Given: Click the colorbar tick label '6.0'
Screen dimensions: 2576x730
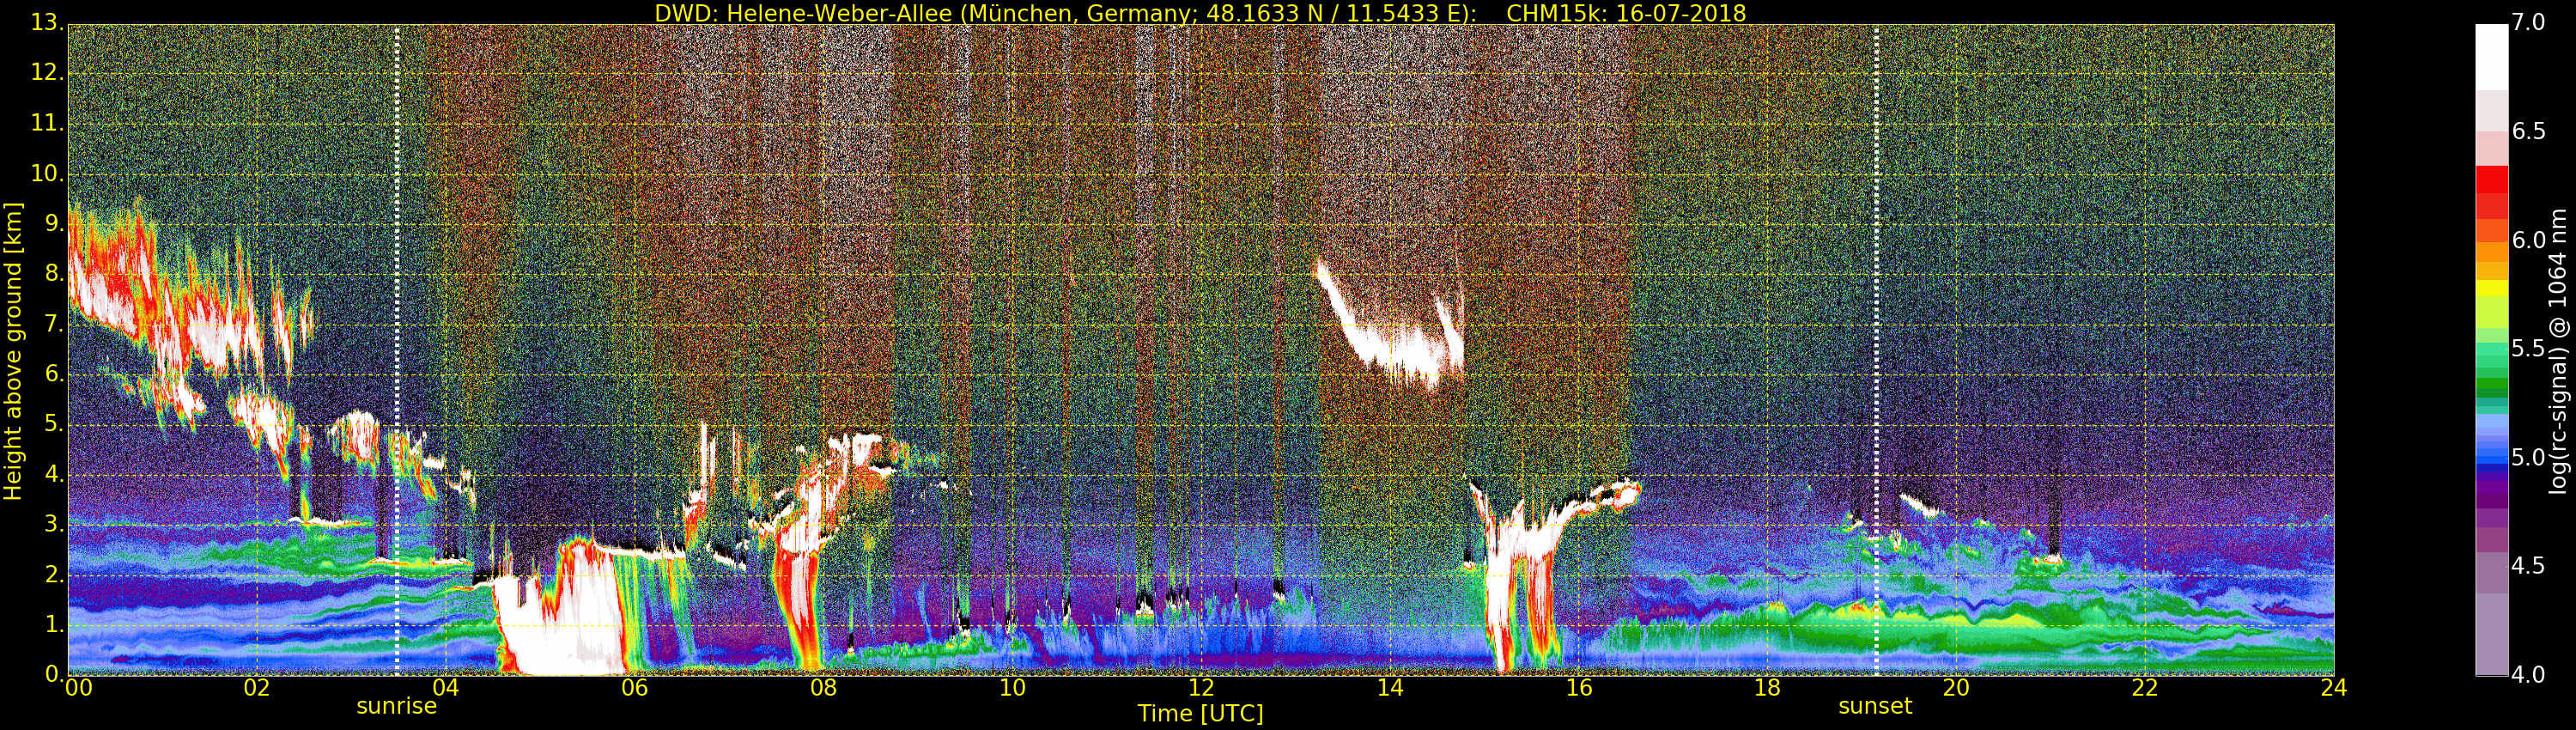Looking at the screenshot, I should (x=2529, y=240).
